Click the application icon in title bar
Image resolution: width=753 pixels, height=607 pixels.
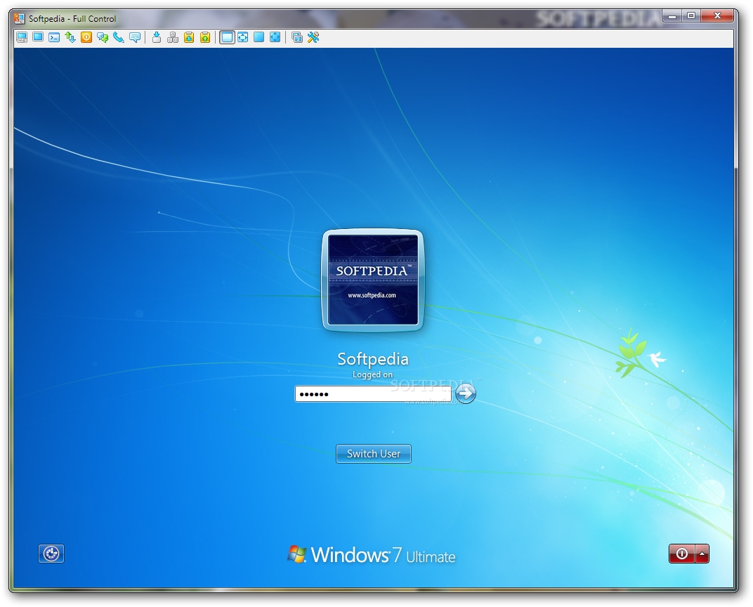pyautogui.click(x=19, y=18)
